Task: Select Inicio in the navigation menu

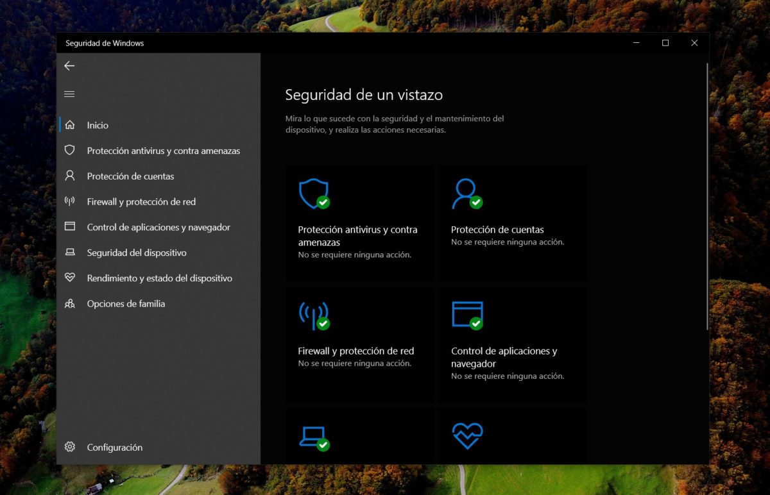Action: (98, 125)
